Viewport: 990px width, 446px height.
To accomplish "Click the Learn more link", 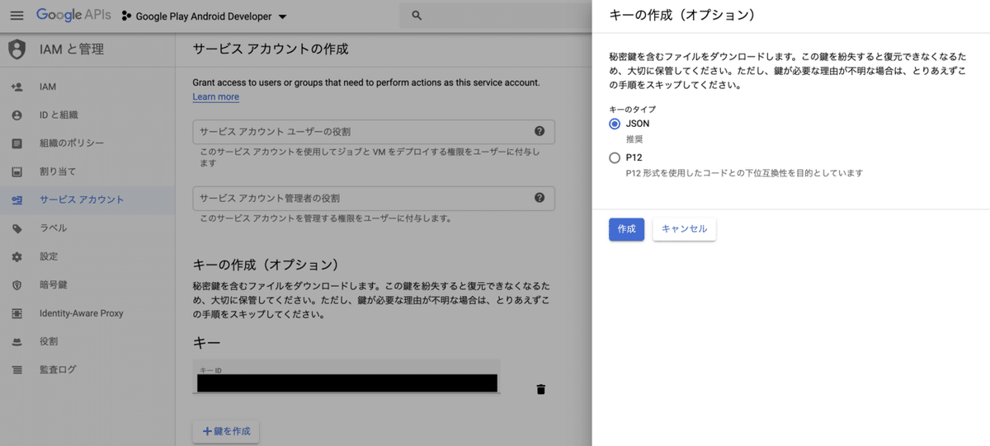I will (x=215, y=97).
